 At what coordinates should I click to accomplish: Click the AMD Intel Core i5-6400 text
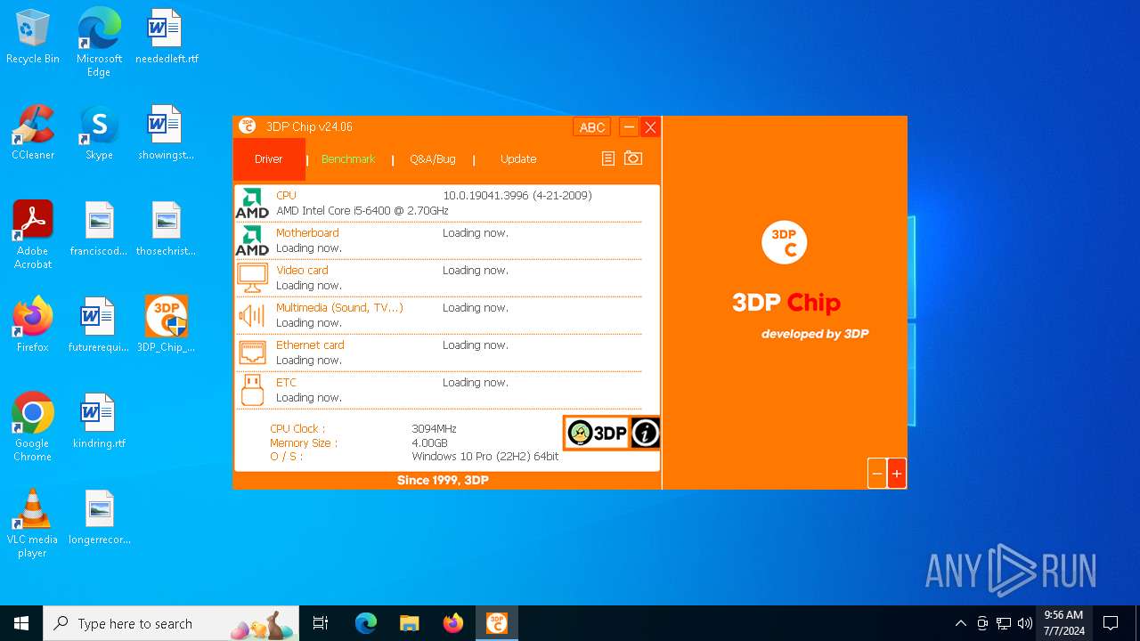point(362,211)
